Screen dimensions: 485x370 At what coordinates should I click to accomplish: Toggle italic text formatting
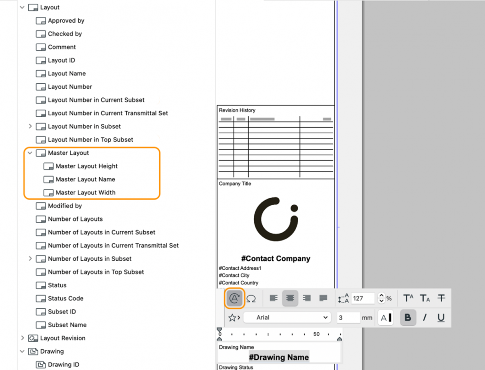coord(425,317)
